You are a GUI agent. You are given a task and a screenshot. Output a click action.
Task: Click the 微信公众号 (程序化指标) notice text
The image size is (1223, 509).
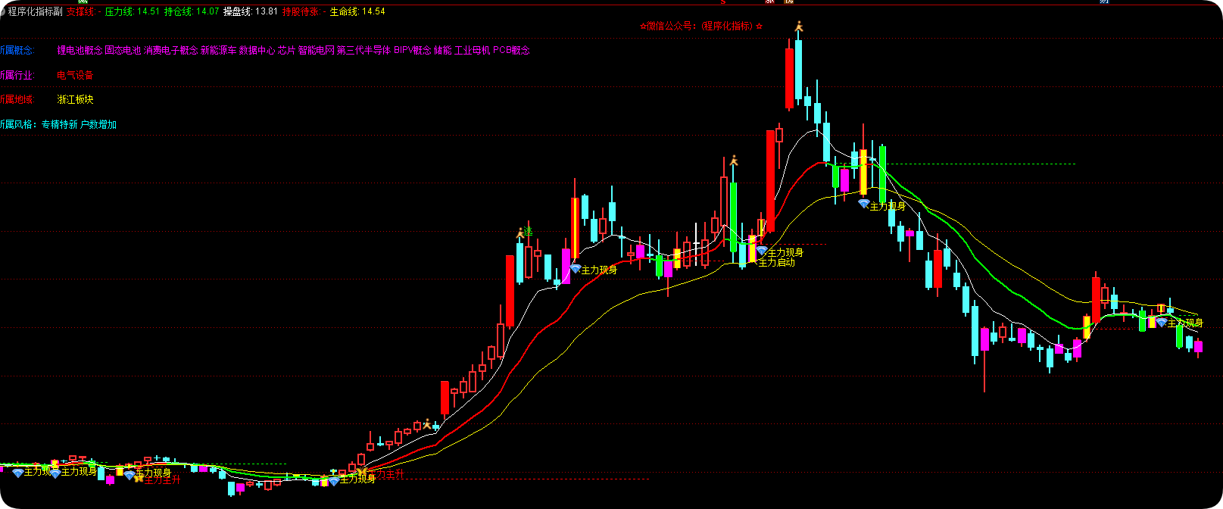(701, 26)
